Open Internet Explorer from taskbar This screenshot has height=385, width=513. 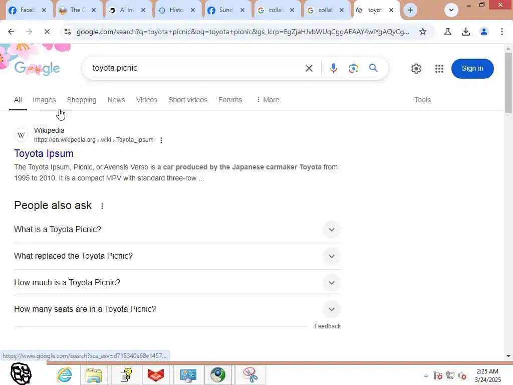pyautogui.click(x=65, y=375)
